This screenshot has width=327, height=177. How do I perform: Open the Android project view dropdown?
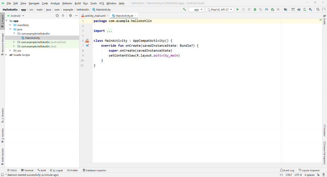coord(15,16)
